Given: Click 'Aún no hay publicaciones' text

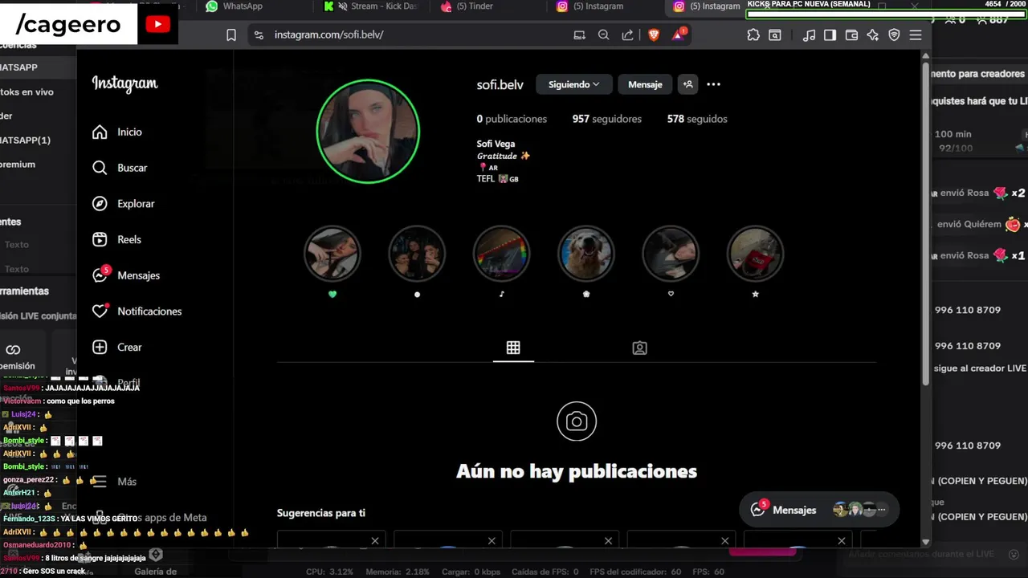Looking at the screenshot, I should point(577,471).
